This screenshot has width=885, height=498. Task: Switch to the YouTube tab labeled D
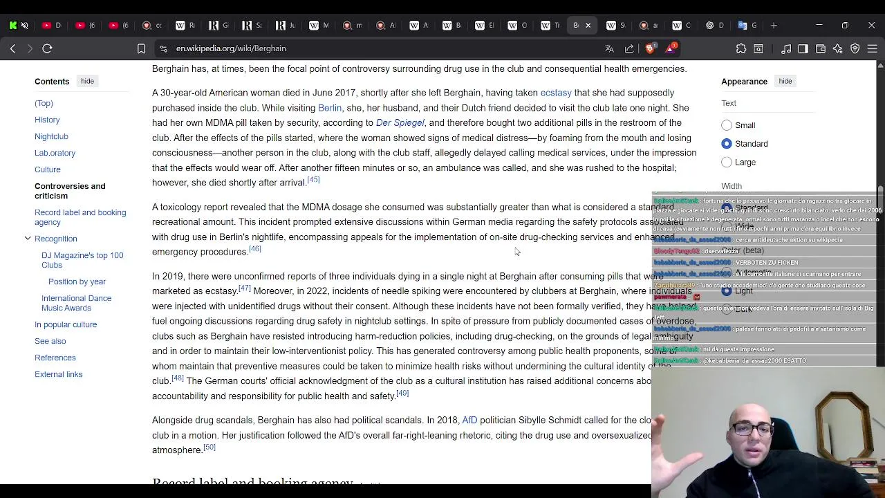52,26
